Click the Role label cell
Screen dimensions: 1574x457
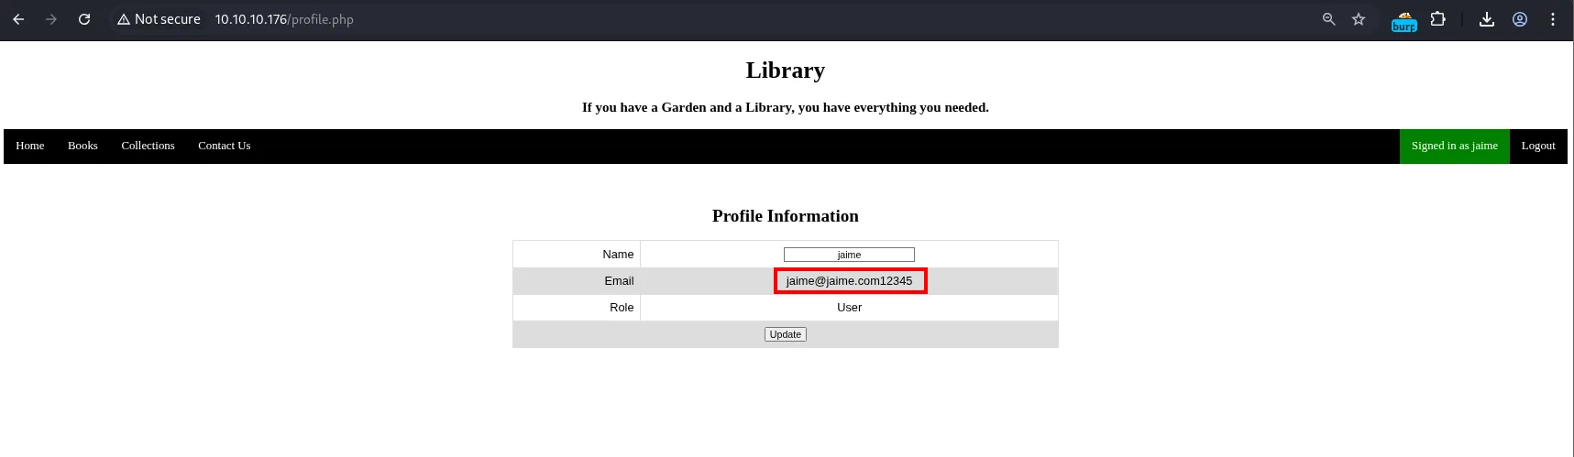[x=577, y=308]
